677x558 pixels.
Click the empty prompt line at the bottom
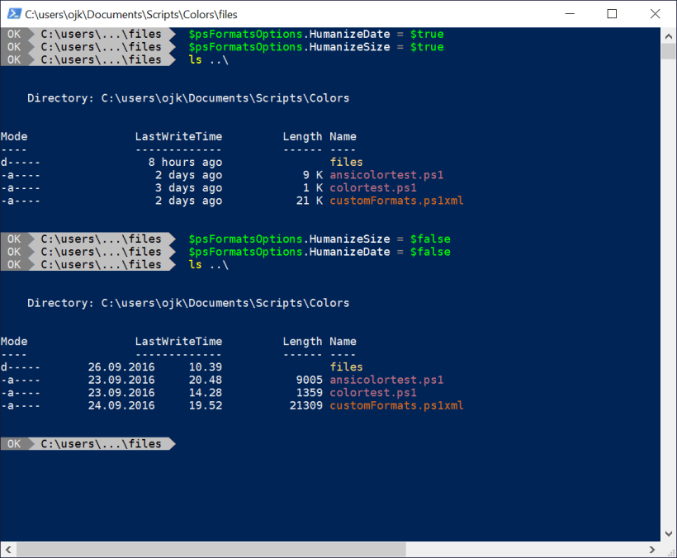coord(330,444)
